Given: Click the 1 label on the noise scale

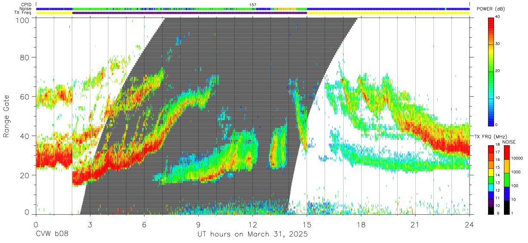Looking at the screenshot, I should coord(513,213).
